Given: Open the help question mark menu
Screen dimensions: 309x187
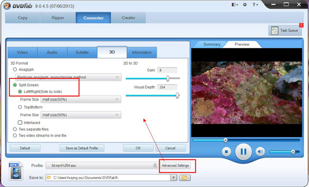Looking at the screenshot, I should 255,5.
